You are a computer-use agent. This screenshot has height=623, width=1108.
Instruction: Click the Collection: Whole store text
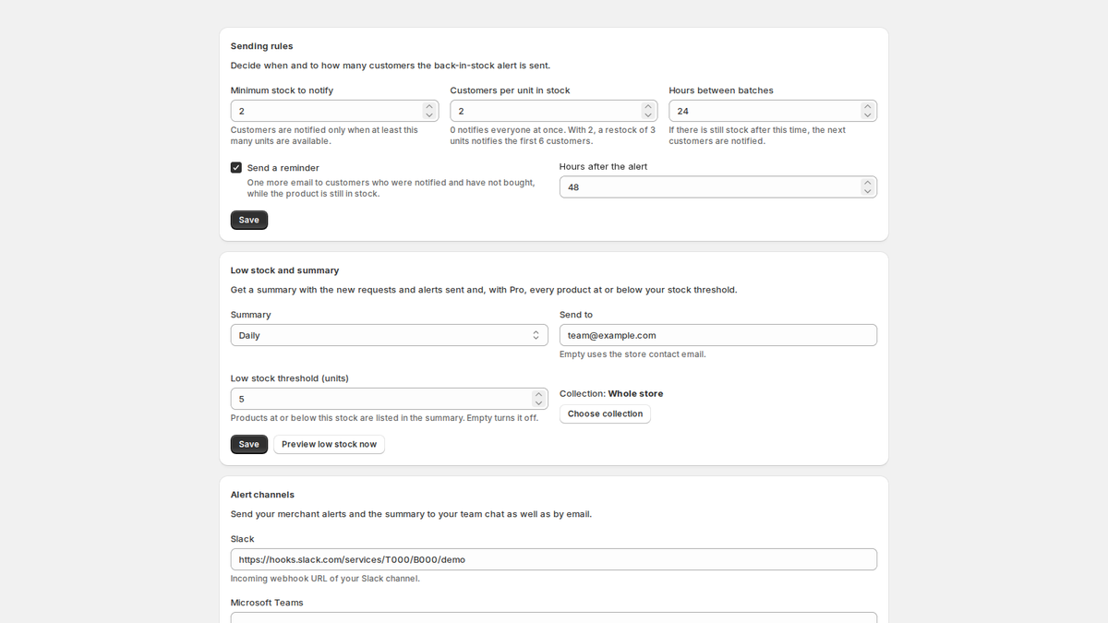tap(611, 393)
